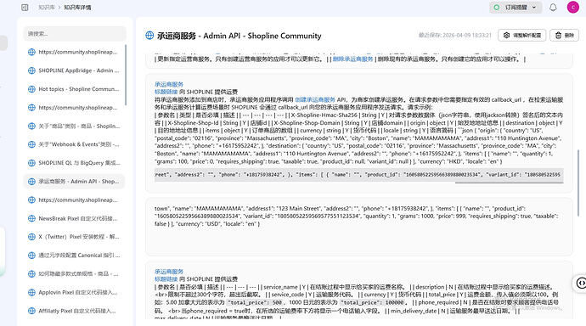Click globe icon of NewsBreak Pixel row

[x=31, y=218]
